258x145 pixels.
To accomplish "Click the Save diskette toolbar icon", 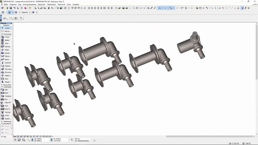I will click(x=123, y=8).
